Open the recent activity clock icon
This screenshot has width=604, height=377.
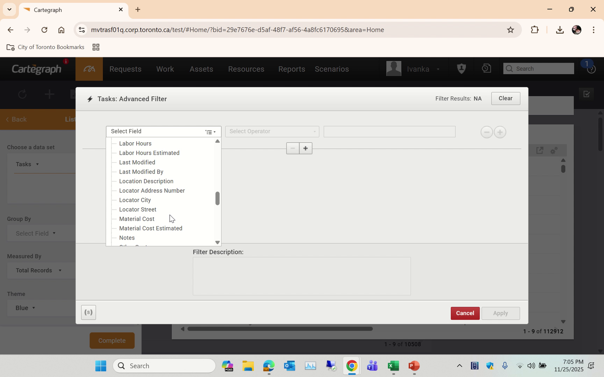486,68
